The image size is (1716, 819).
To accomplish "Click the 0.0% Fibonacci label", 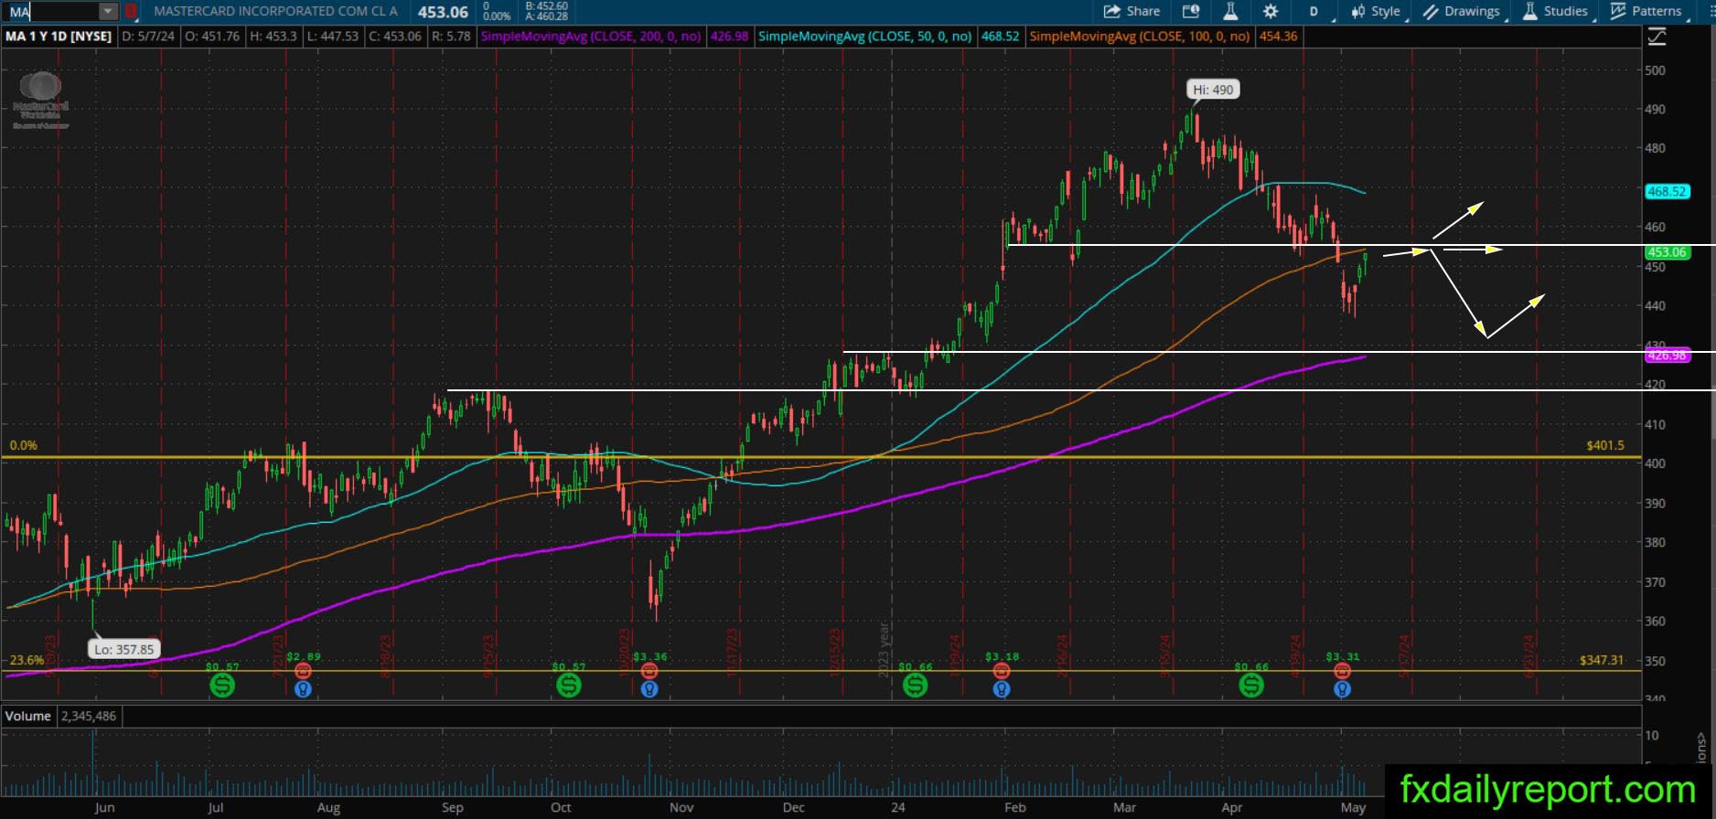I will coord(23,445).
